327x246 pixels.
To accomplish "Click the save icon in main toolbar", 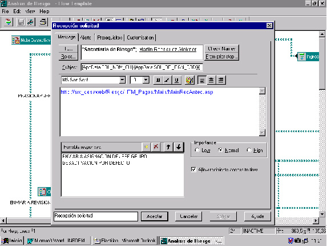I will point(21,22).
